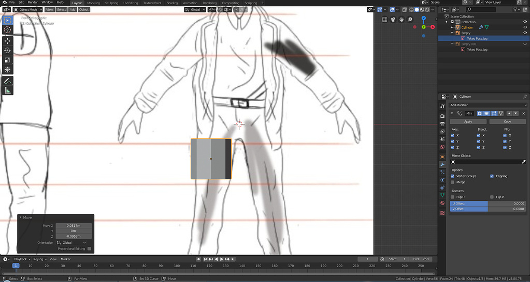Click the zoom view magnifier gizmo
Image resolution: width=530 pixels, height=282 pixels.
(410, 20)
